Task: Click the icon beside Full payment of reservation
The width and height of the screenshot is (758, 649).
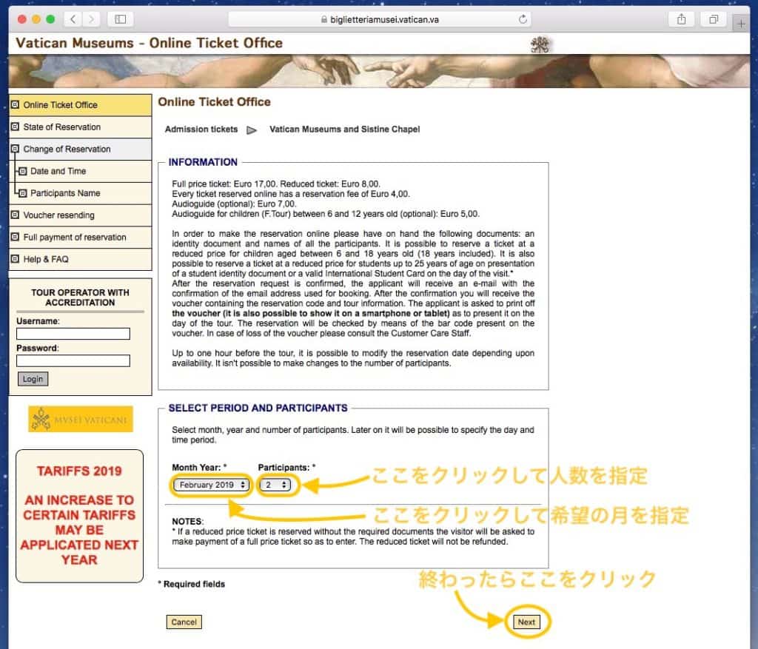Action: (x=15, y=237)
